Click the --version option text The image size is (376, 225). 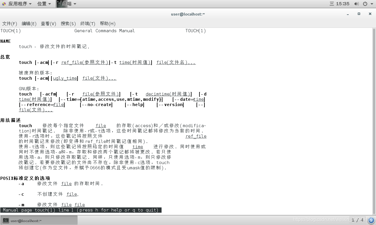[170, 105]
